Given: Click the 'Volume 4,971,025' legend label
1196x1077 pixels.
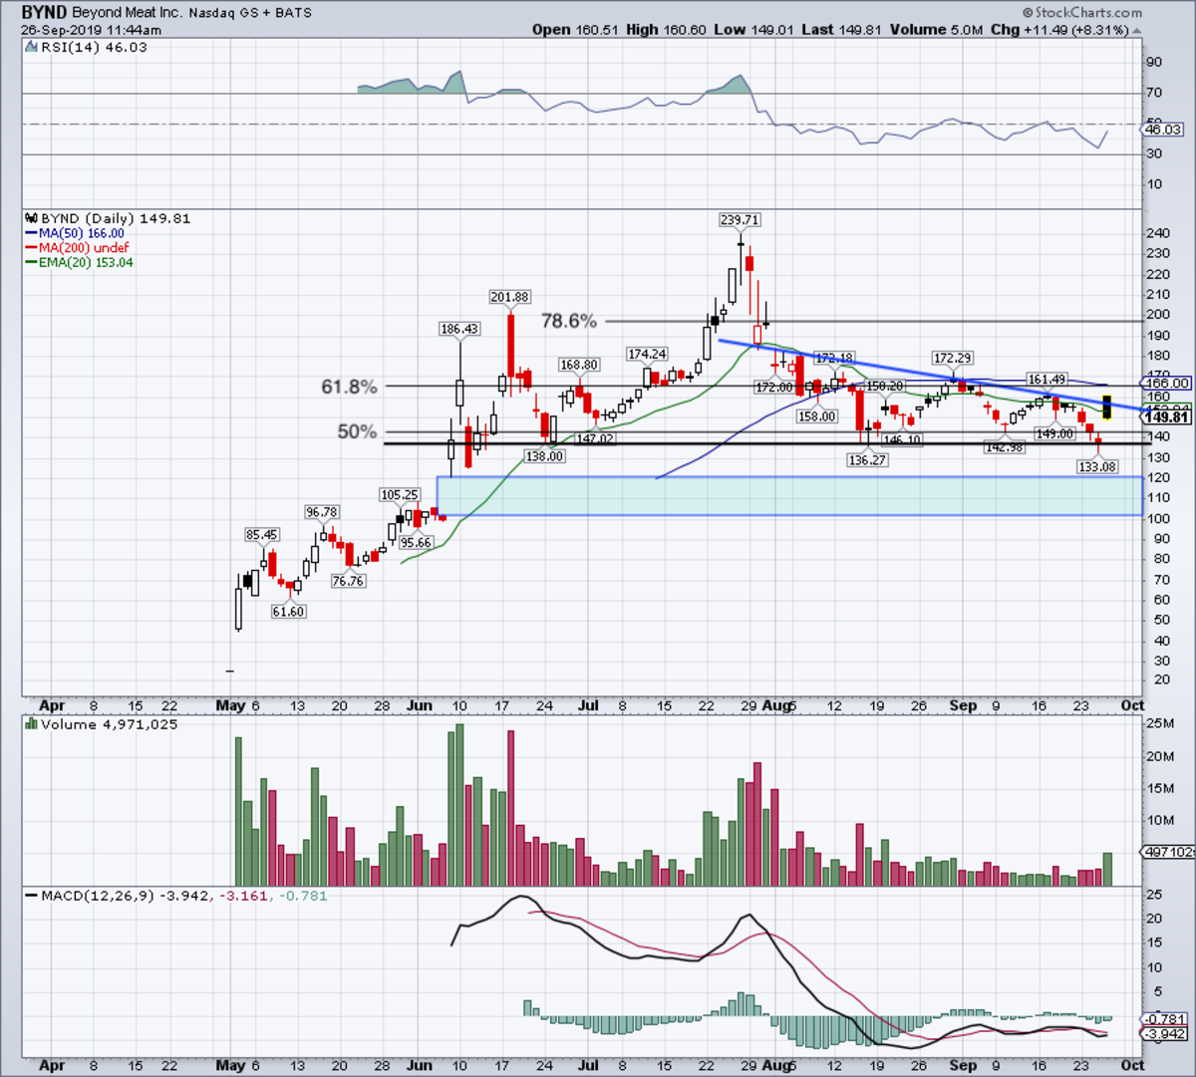Looking at the screenshot, I should click(x=110, y=724).
